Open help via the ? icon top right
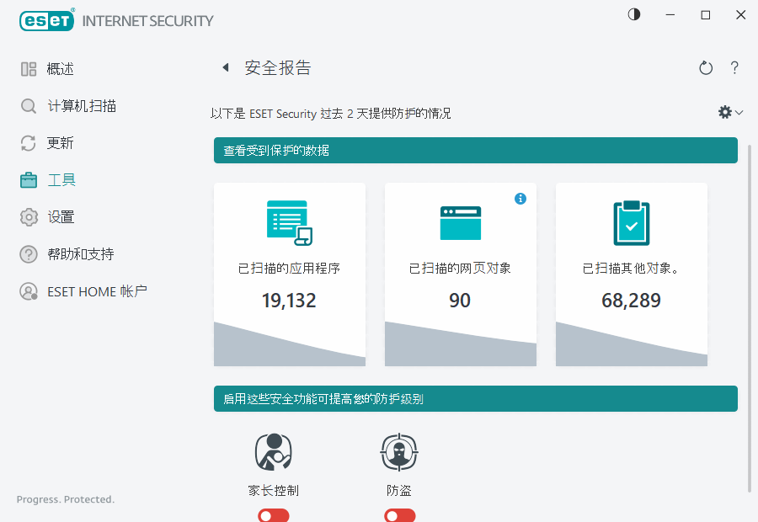Image resolution: width=758 pixels, height=522 pixels. [x=734, y=68]
